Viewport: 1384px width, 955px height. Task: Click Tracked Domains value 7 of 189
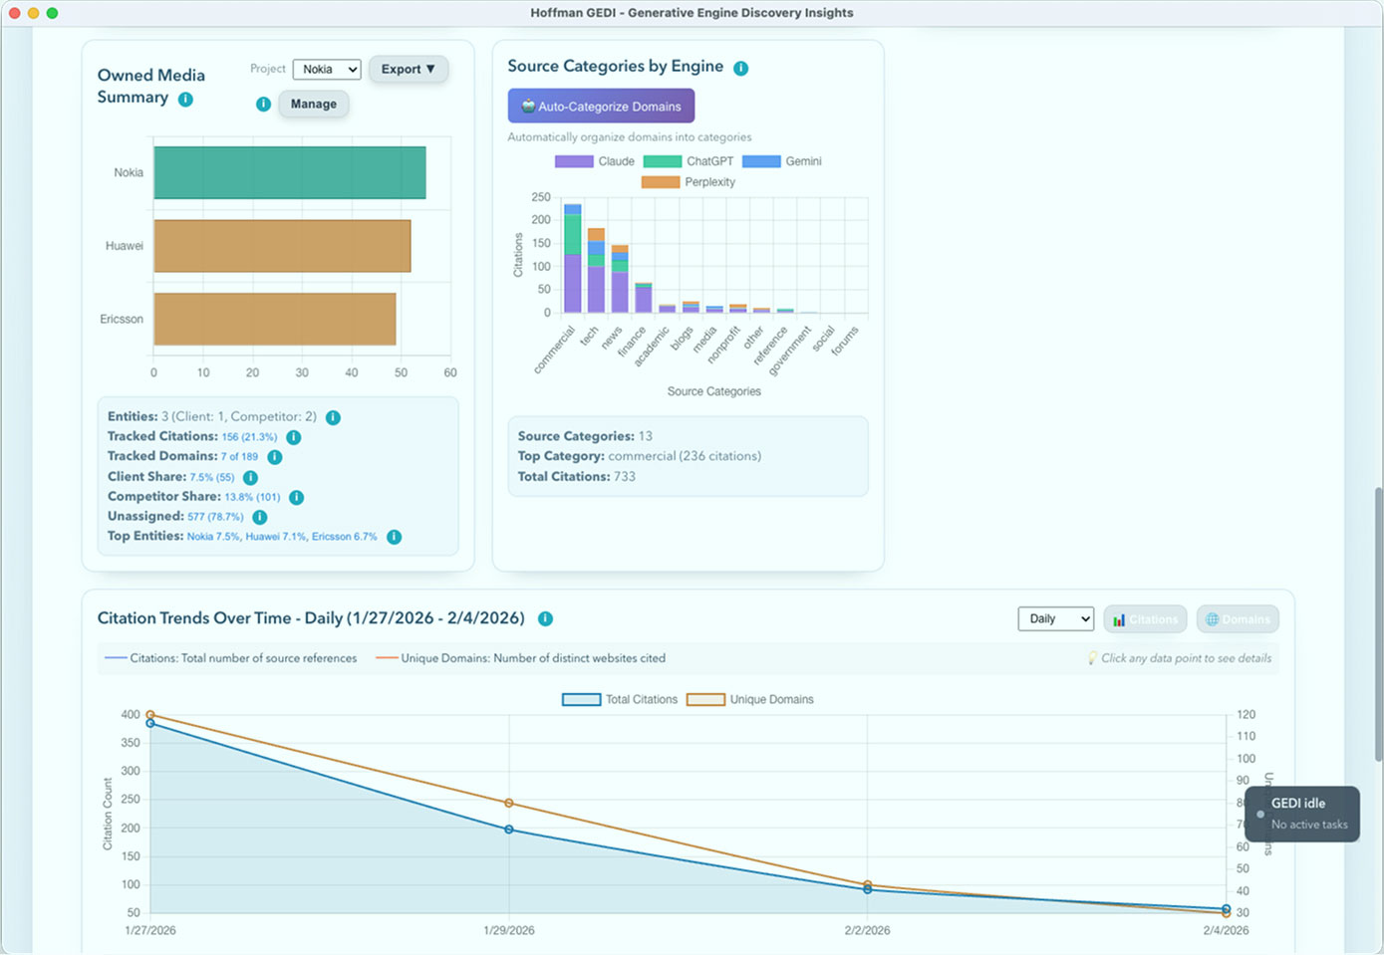239,457
